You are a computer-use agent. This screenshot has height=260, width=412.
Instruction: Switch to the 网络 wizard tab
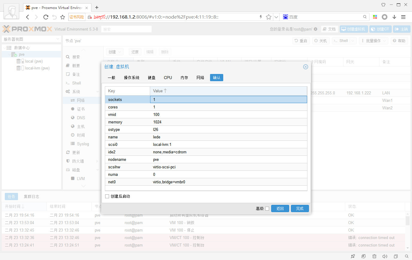pos(200,78)
